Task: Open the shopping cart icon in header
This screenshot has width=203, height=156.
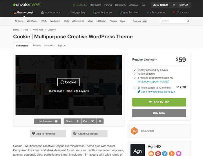Action: 174,5
